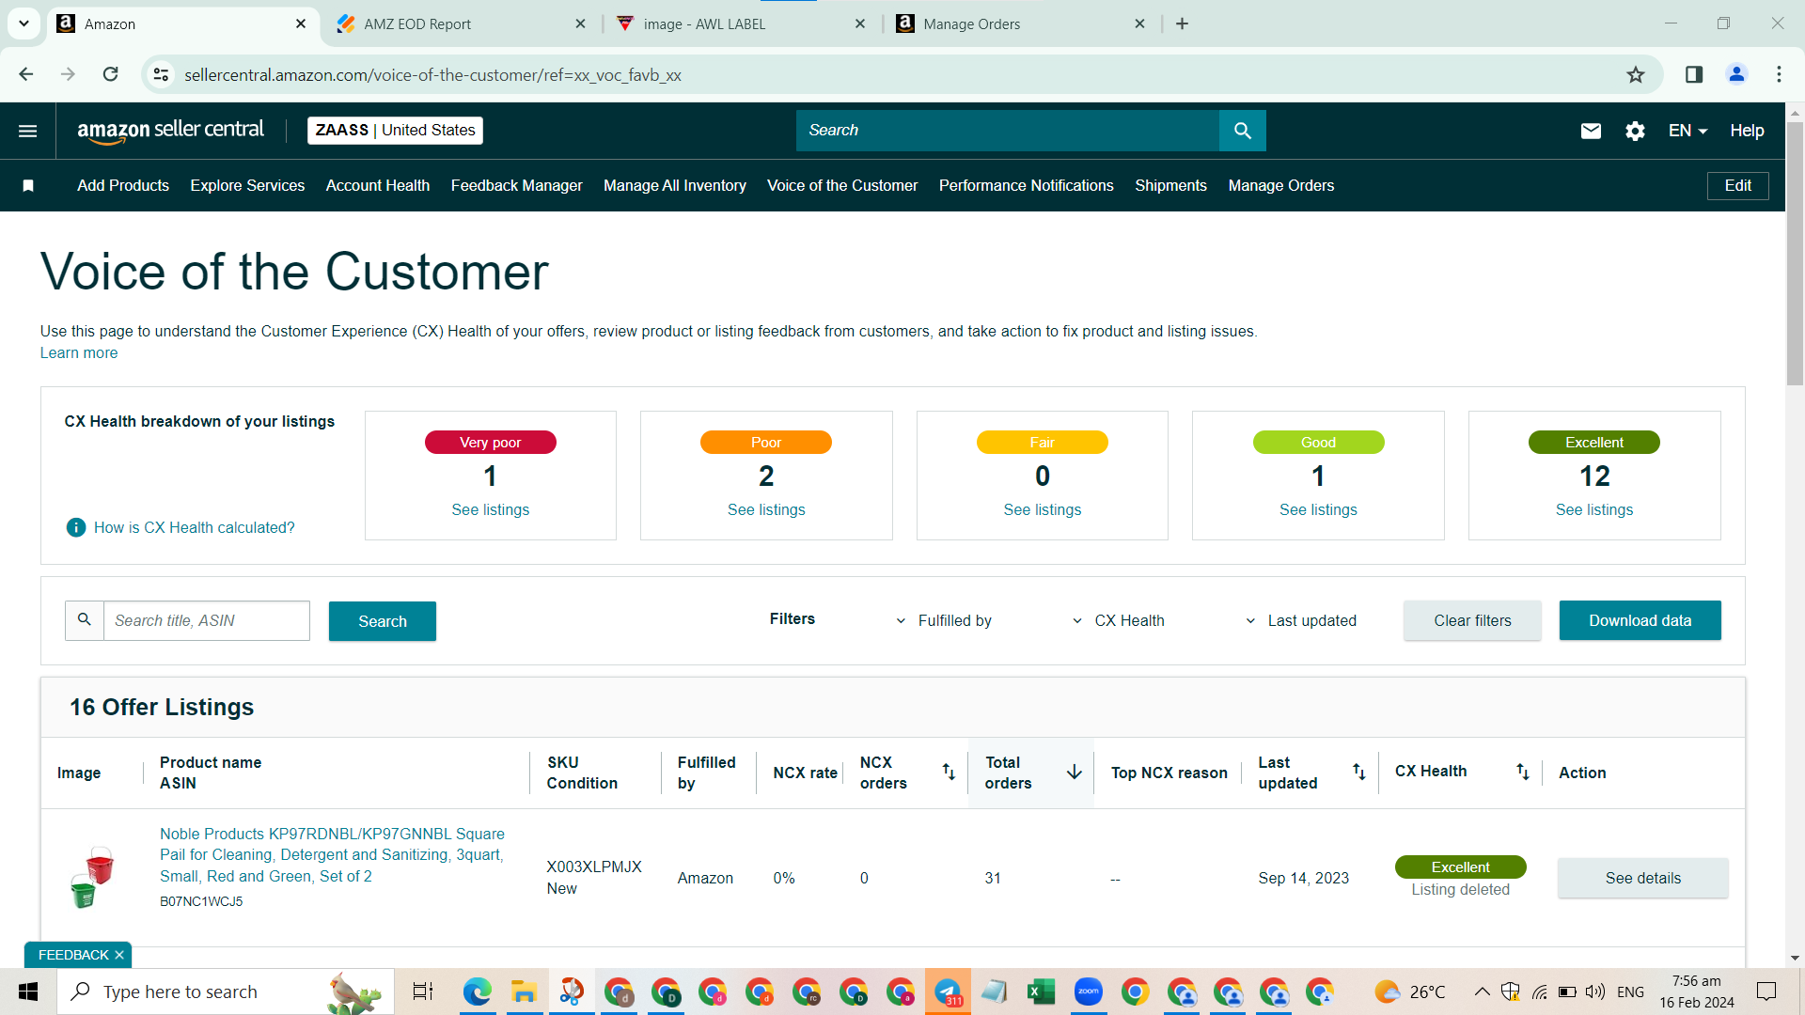This screenshot has width=1805, height=1015.
Task: Bookmark this page with star icon
Action: coord(1636,75)
